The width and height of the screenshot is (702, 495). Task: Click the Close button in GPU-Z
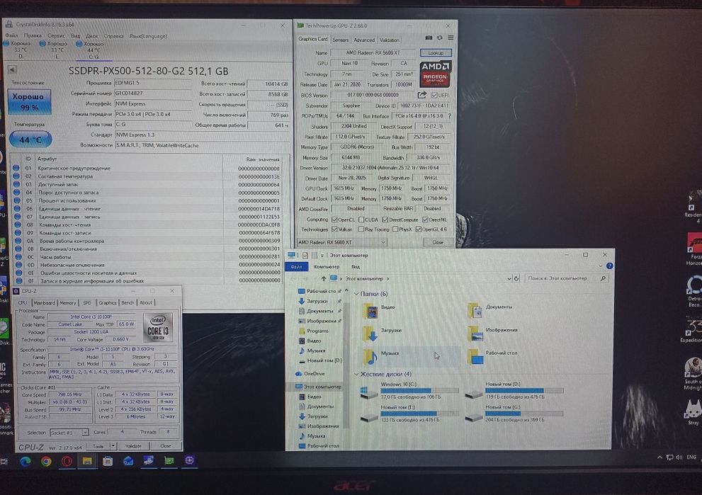pos(438,242)
